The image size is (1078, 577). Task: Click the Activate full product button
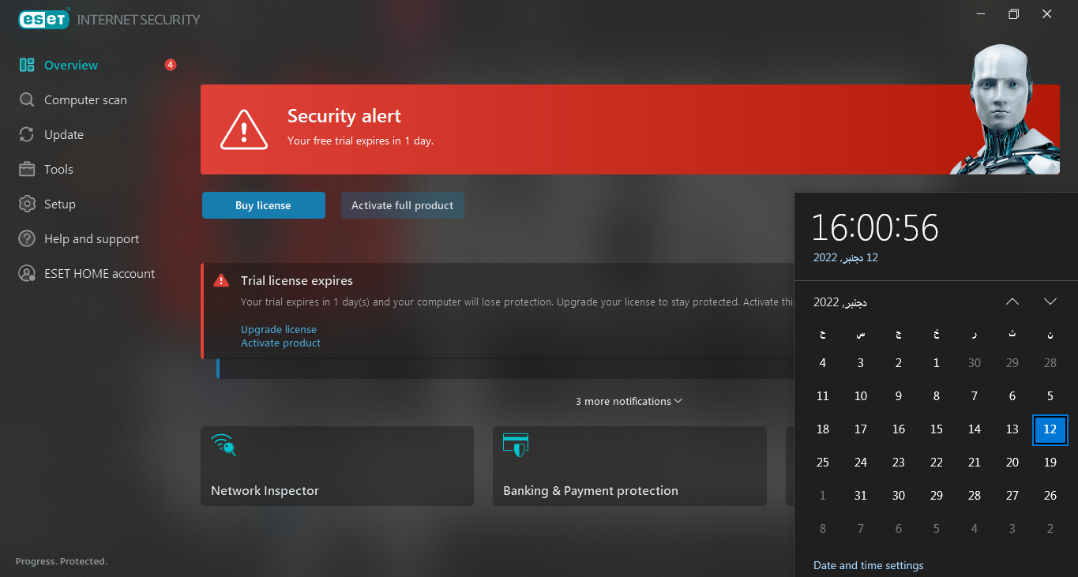(403, 205)
